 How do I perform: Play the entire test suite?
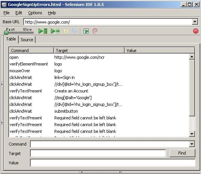43,31
